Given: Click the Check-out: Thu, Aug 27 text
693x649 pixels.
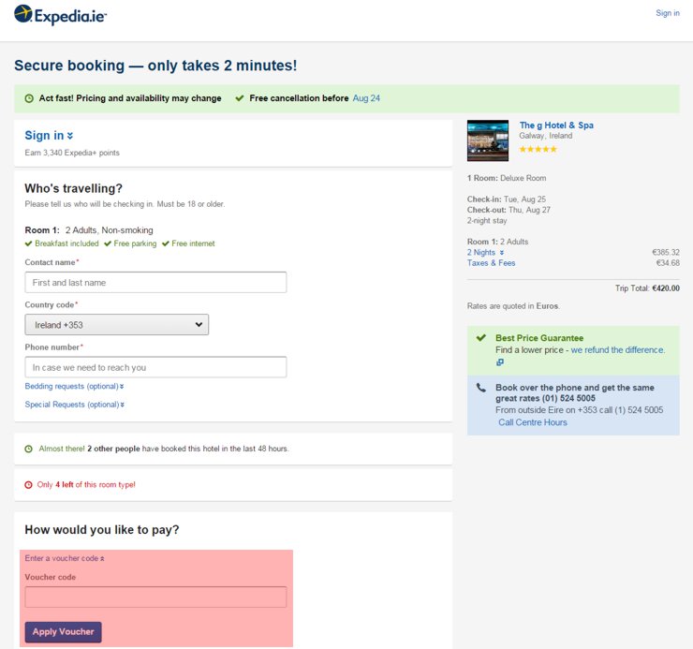Looking at the screenshot, I should [x=509, y=210].
